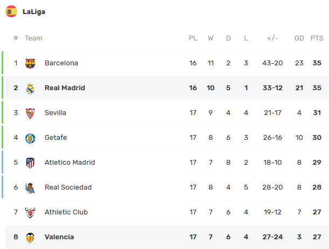
Task: Click the PTS column header
Action: tap(317, 38)
